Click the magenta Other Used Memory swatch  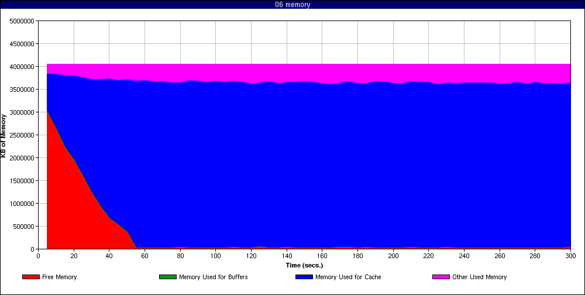441,277
